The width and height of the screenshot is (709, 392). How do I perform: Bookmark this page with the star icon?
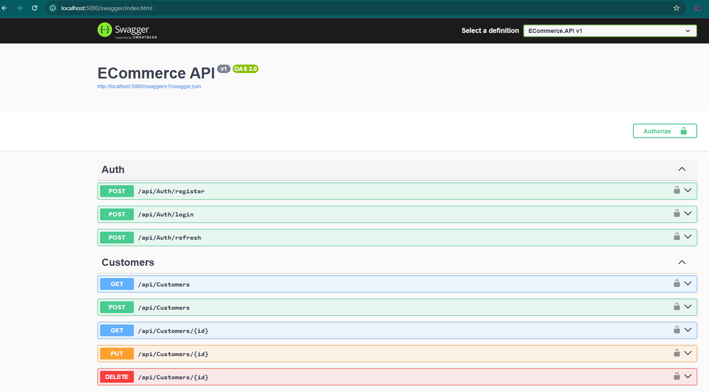pyautogui.click(x=676, y=8)
